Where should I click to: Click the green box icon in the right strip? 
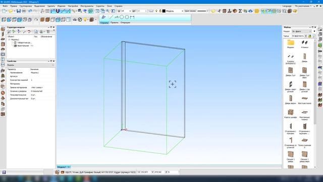coord(320,45)
